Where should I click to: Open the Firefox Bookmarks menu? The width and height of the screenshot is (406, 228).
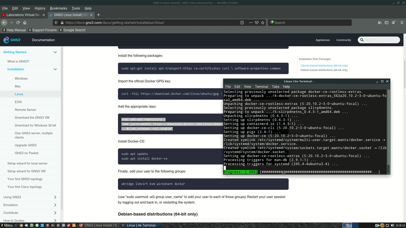click(58, 8)
